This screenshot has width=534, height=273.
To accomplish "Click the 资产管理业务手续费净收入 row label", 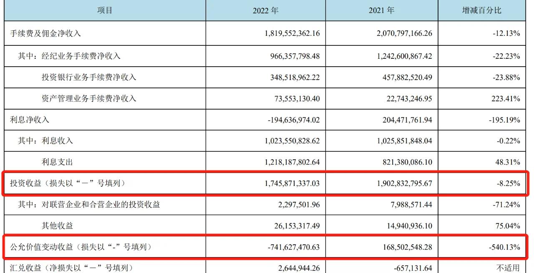I will pyautogui.click(x=89, y=99).
